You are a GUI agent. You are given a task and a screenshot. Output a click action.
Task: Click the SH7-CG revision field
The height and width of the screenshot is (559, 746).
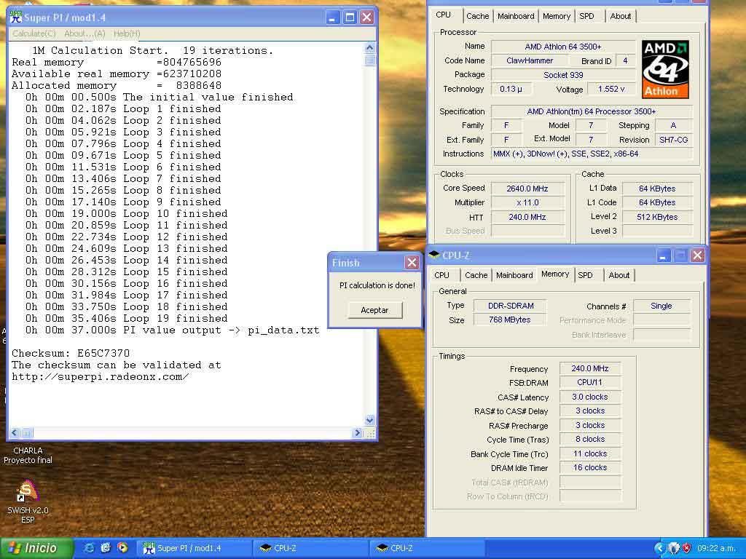click(673, 140)
